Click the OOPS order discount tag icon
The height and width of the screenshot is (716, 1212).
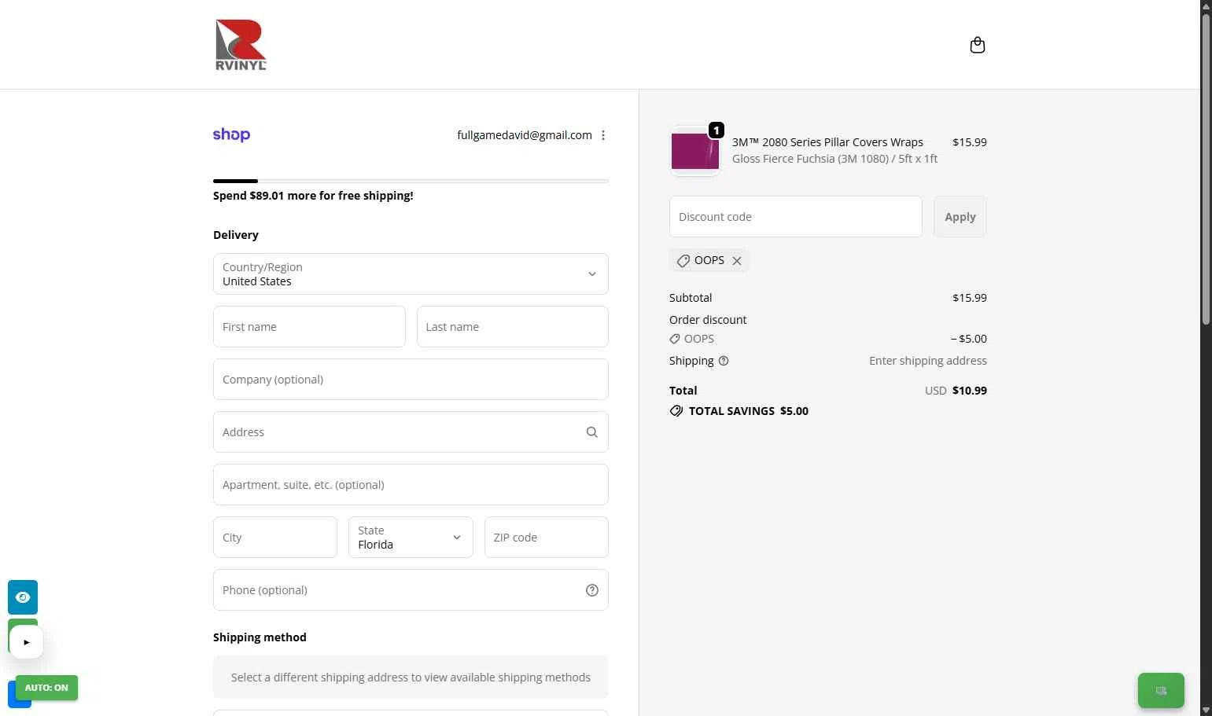click(x=675, y=339)
